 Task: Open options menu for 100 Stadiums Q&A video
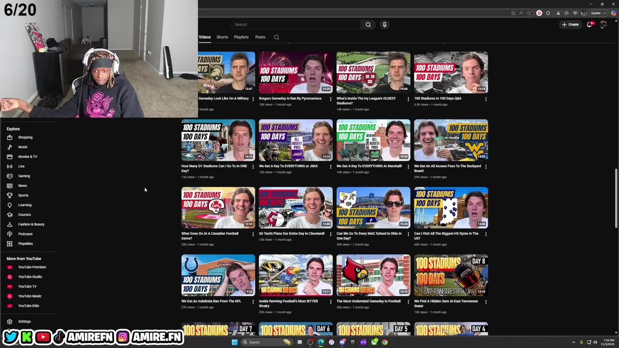tap(486, 99)
